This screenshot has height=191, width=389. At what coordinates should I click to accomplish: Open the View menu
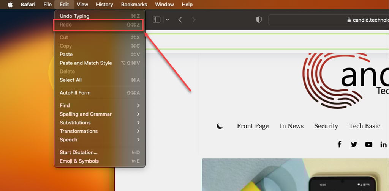[82, 5]
